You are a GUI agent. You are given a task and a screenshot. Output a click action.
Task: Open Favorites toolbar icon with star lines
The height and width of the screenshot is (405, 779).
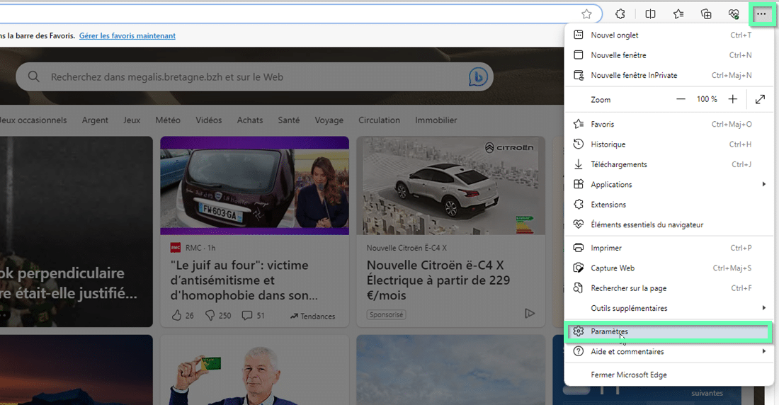[678, 14]
